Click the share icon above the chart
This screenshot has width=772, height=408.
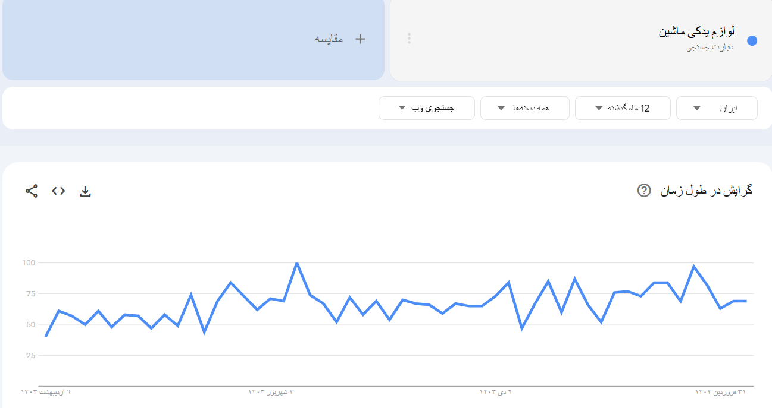[x=32, y=191]
